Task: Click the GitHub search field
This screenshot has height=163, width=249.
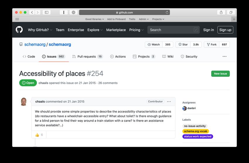Action: (x=174, y=30)
